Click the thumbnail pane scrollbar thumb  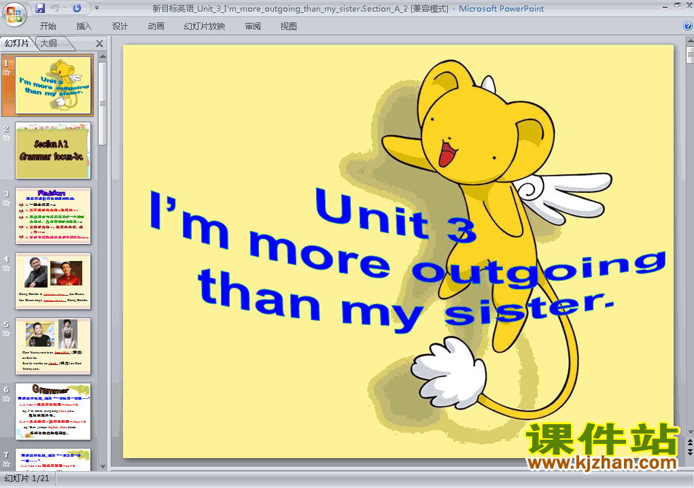pos(103,103)
